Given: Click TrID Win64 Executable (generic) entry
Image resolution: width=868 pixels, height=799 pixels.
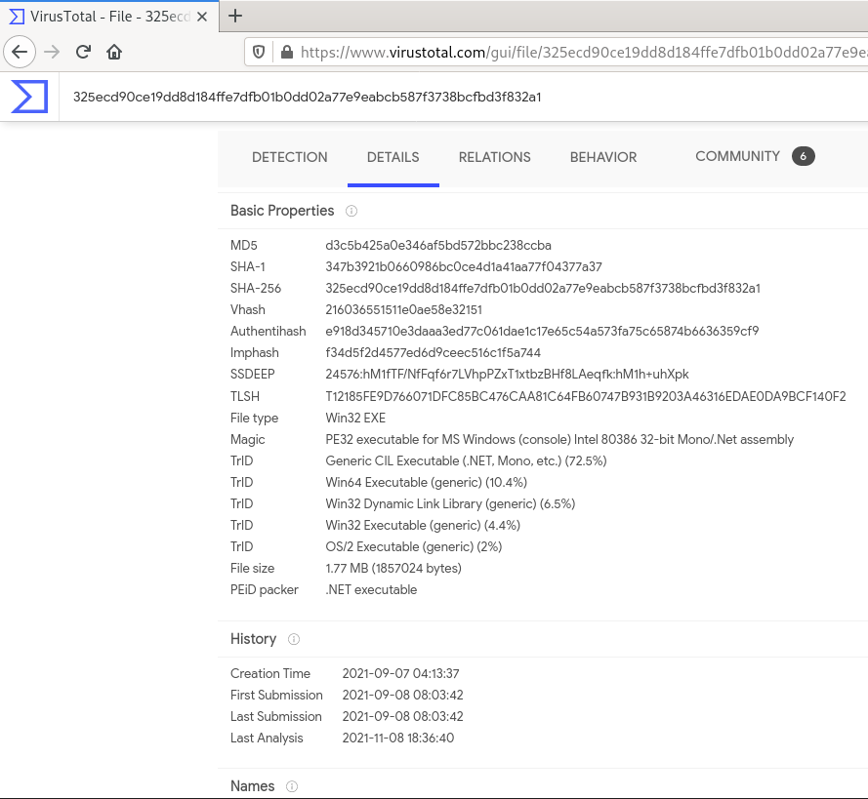Looking at the screenshot, I should tap(427, 483).
